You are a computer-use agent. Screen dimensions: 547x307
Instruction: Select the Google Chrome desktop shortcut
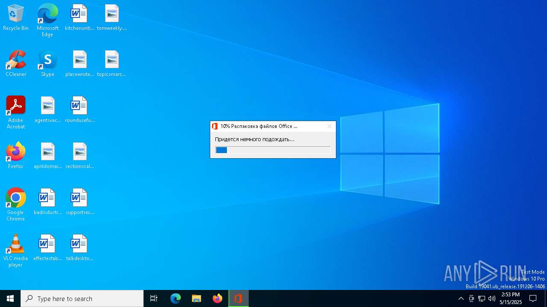(16, 205)
